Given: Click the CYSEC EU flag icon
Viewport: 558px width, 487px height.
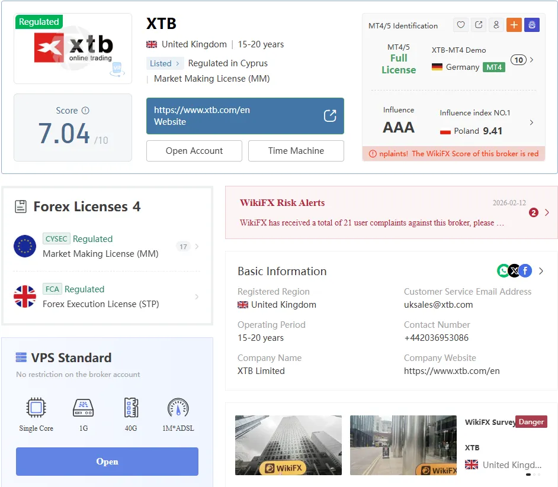Looking at the screenshot, I should click(25, 246).
